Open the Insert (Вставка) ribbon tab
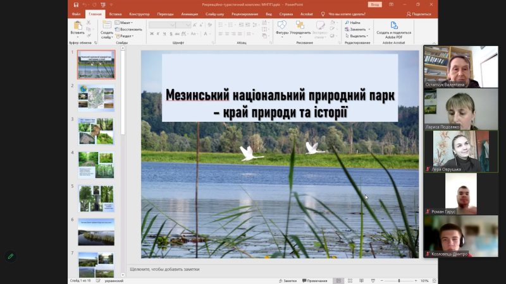Screen dimensions: 506x284 click(x=115, y=13)
